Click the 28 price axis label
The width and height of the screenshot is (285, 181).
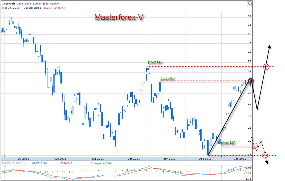(250, 52)
